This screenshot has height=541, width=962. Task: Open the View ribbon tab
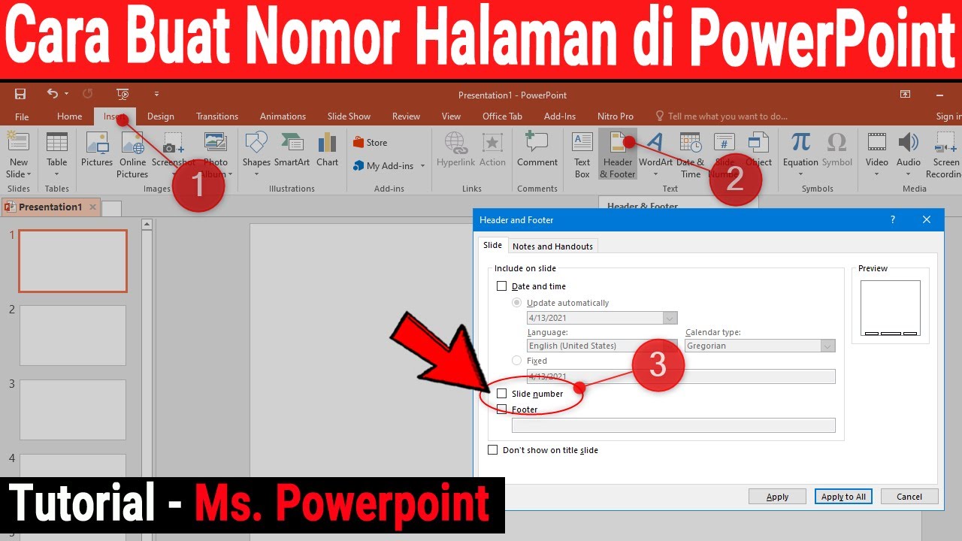click(x=451, y=116)
